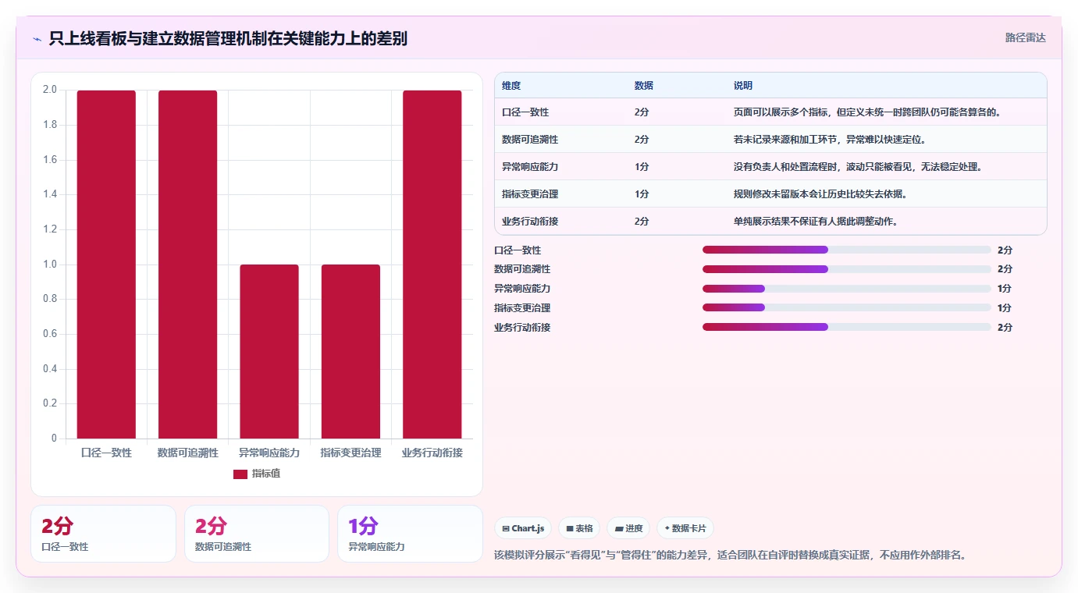Click x-axis label 指标变更治理 under chart
This screenshot has width=1078, height=593.
click(x=350, y=453)
